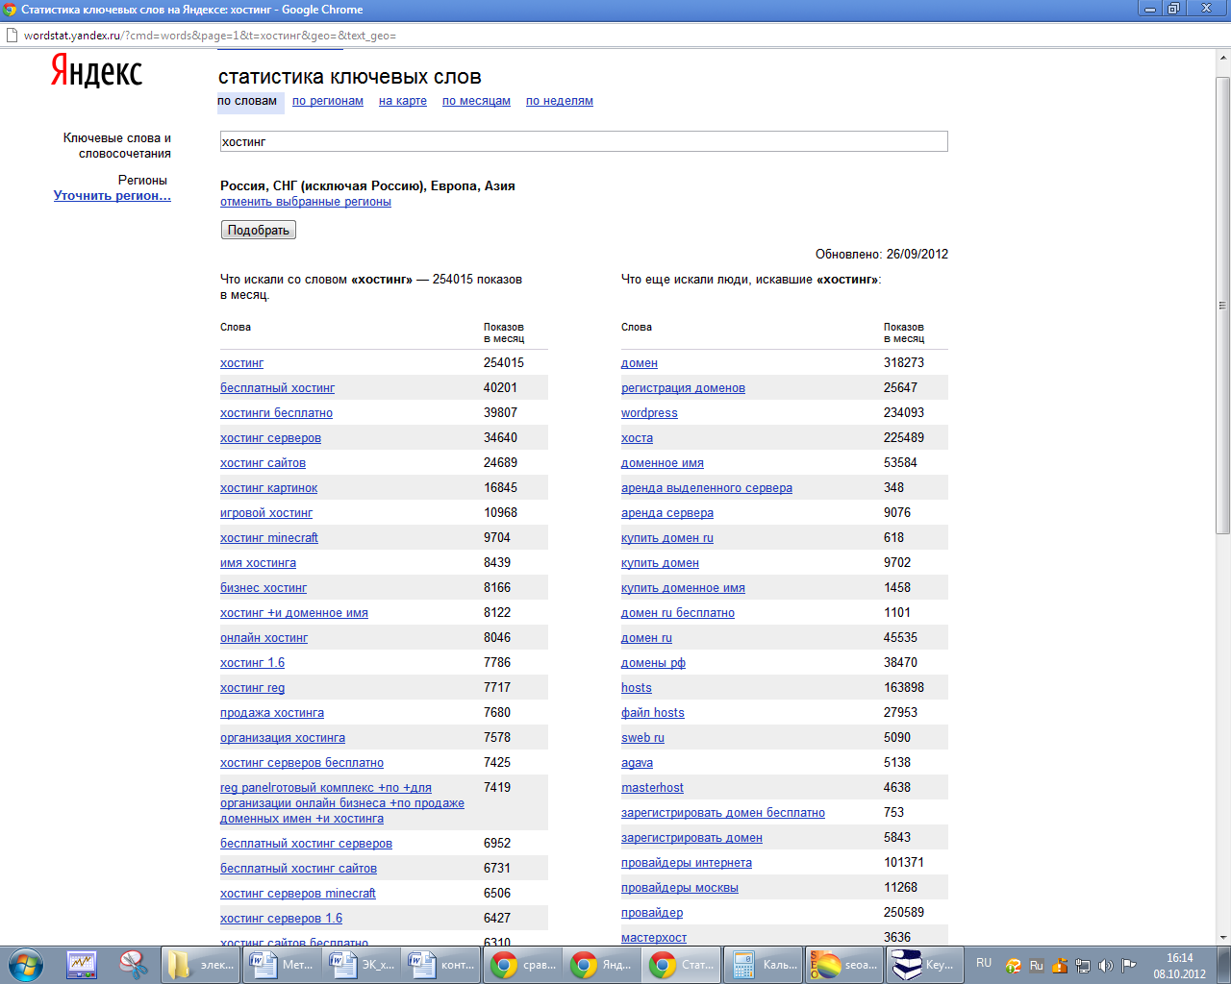Open the 'купить домен ru' link
1231x984 pixels.
click(667, 538)
